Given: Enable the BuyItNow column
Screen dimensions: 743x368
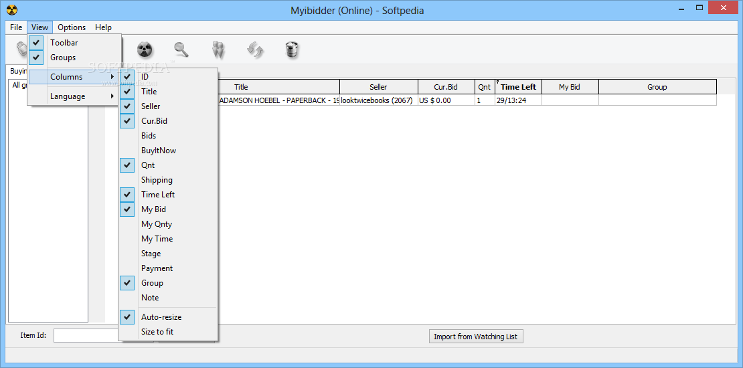Looking at the screenshot, I should coord(168,150).
